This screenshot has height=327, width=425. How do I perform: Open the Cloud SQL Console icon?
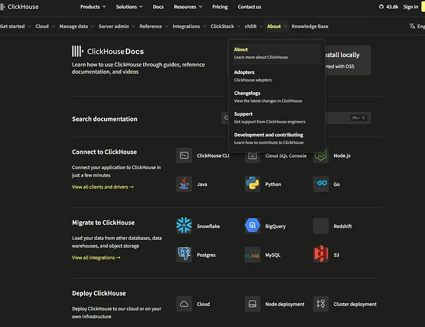point(252,156)
